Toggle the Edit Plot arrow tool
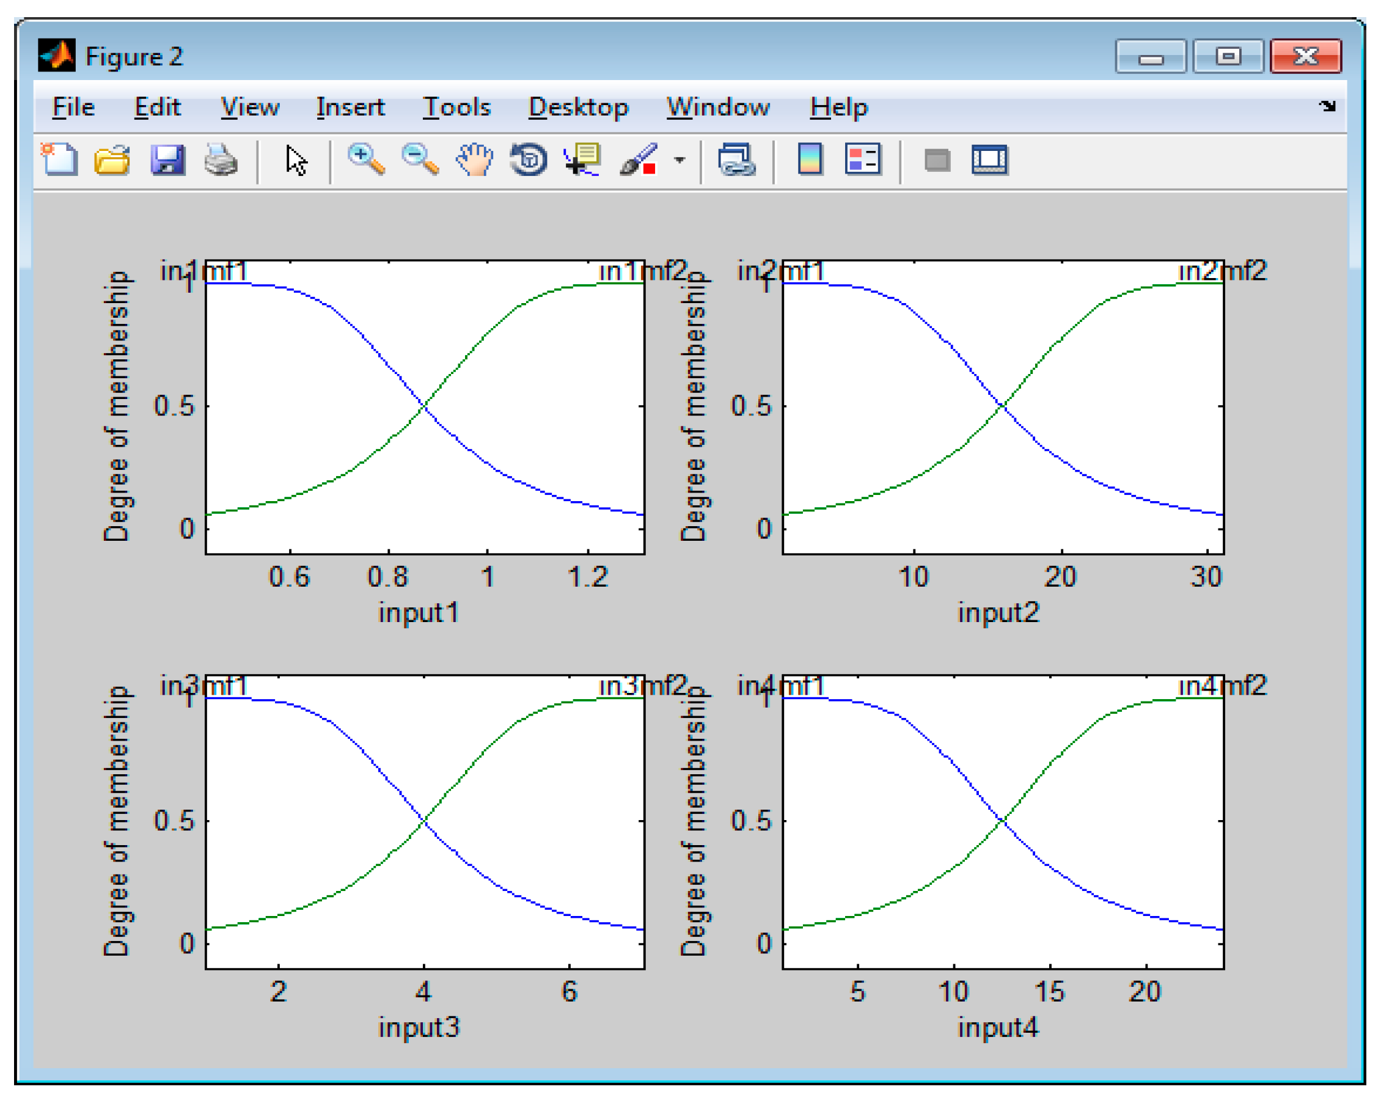The height and width of the screenshot is (1103, 1381). coord(296,159)
